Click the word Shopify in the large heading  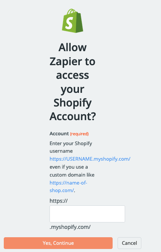[x=73, y=103]
